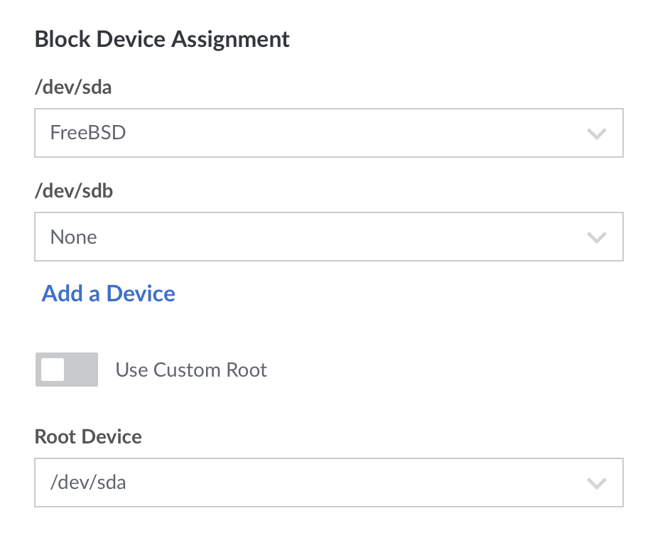The width and height of the screenshot is (665, 533).
Task: Click the "Use Custom Root" label text
Action: pos(191,370)
